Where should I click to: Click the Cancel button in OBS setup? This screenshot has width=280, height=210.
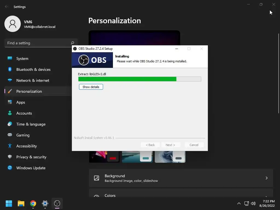coord(194,145)
